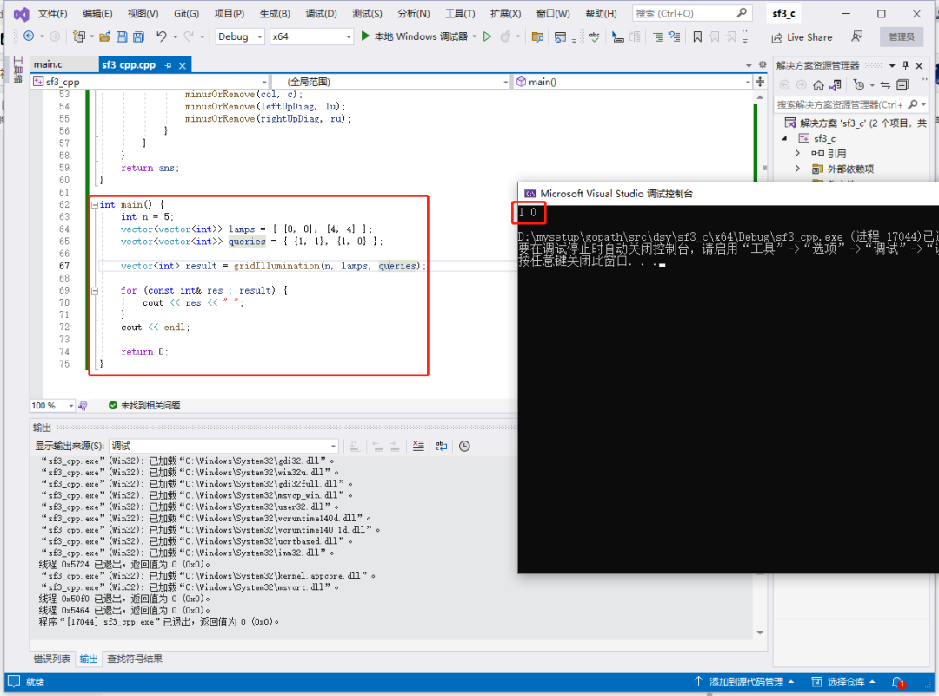Click the feedback person icon
Viewport: 939px width, 696px height.
(x=857, y=36)
